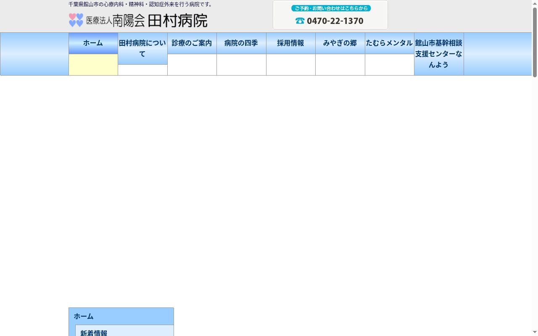This screenshot has height=336, width=538.
Task: Open the ホーム navigation tab
Action: point(93,43)
